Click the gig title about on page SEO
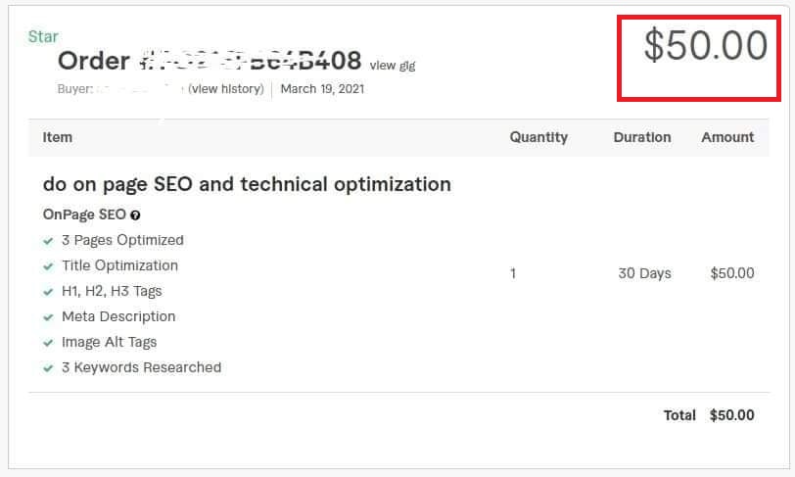 (x=247, y=184)
